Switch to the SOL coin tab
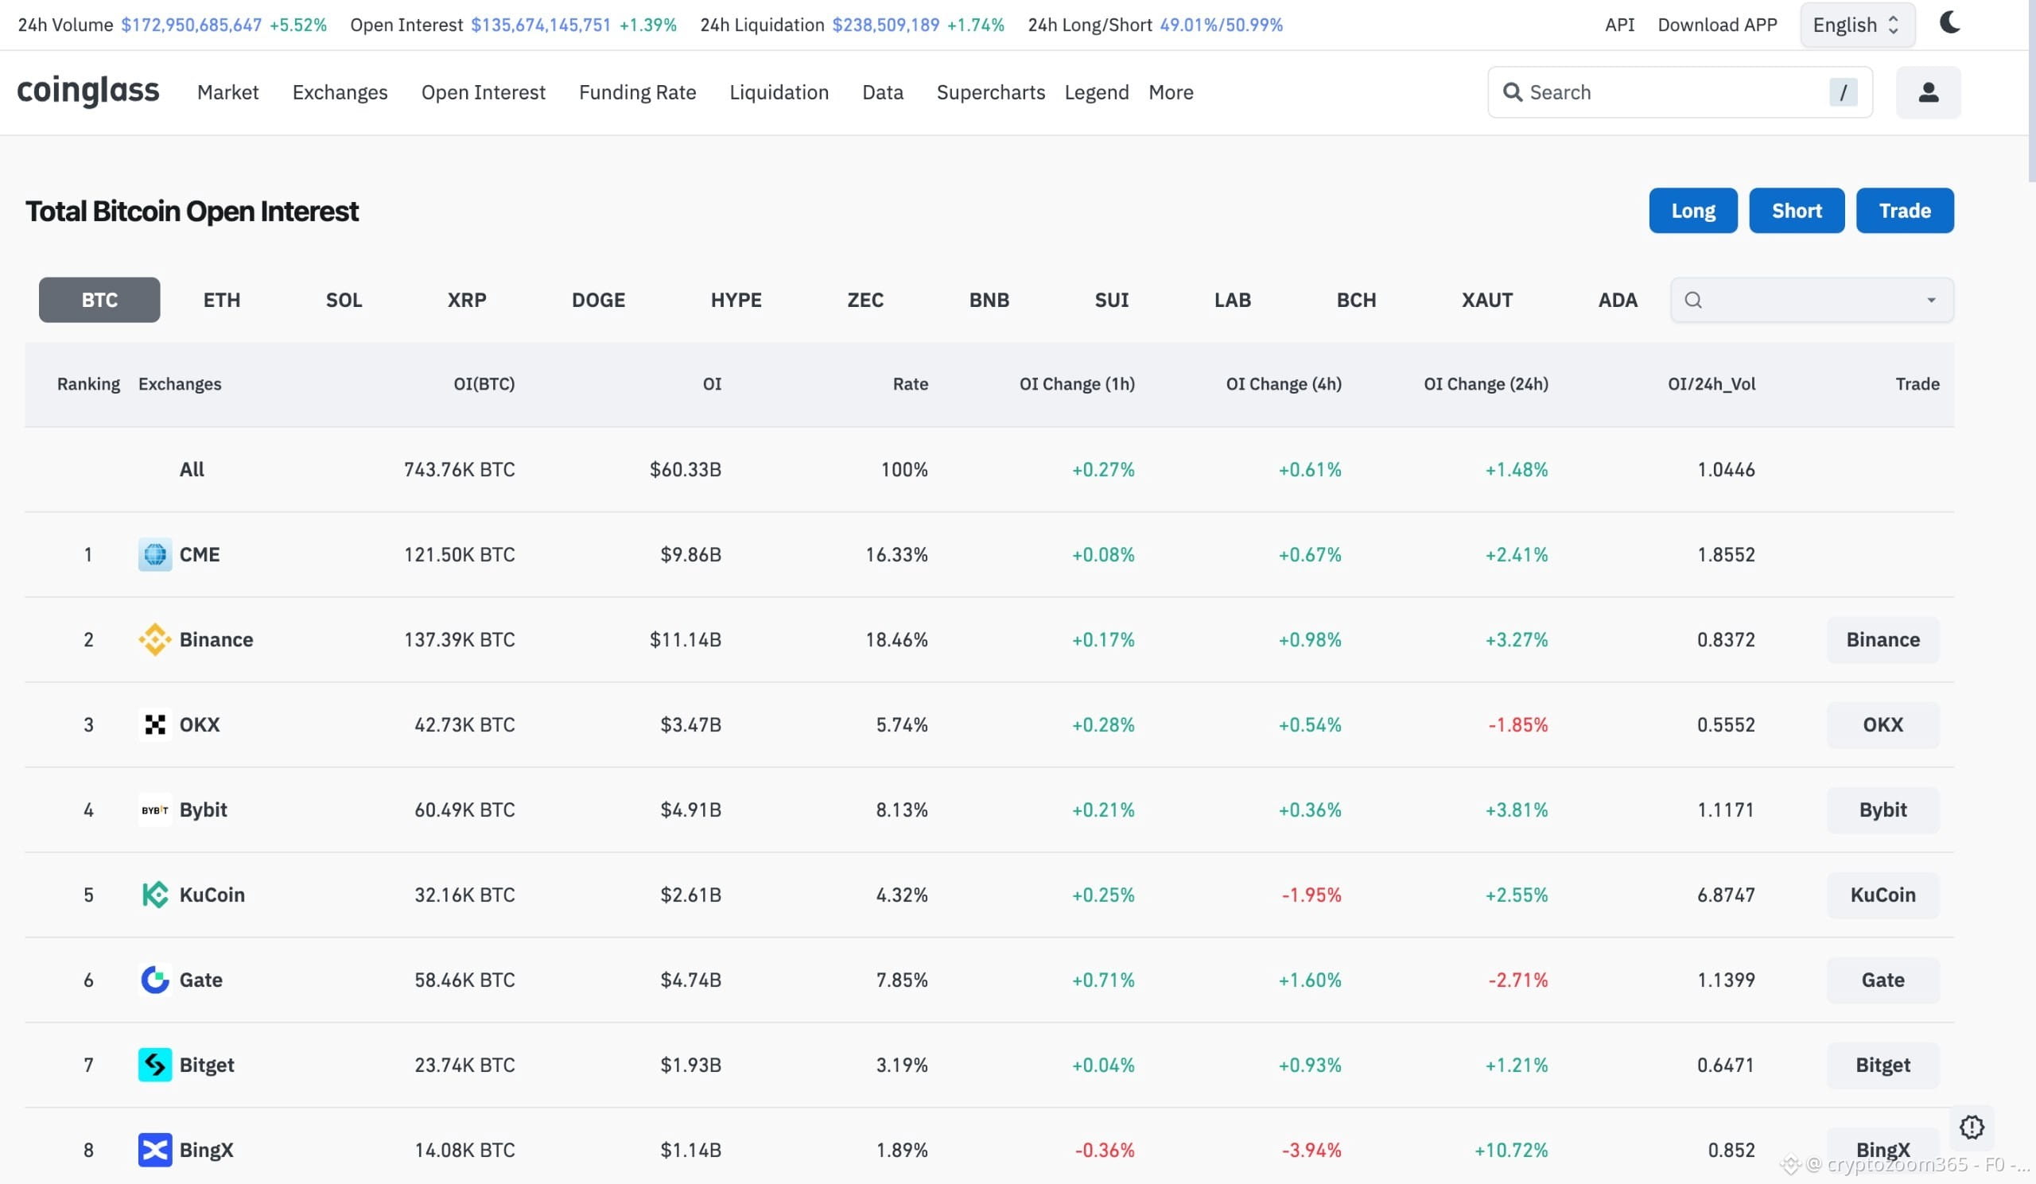This screenshot has width=2036, height=1184. coord(344,300)
